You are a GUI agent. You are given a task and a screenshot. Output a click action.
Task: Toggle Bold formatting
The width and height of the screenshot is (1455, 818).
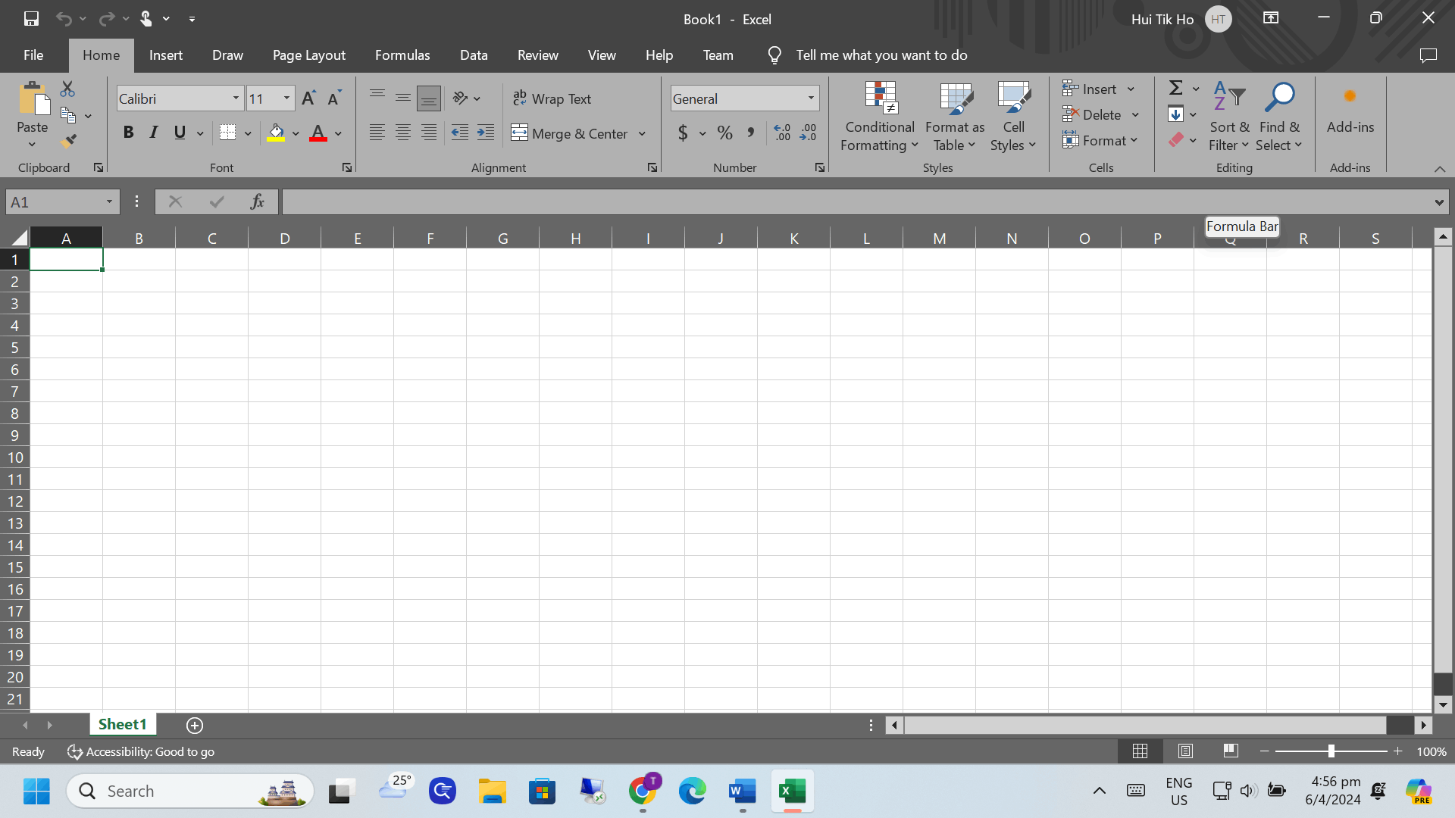pos(128,133)
